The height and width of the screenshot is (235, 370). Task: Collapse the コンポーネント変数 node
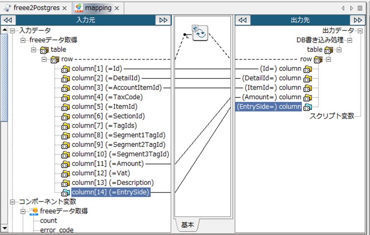pos(12,202)
